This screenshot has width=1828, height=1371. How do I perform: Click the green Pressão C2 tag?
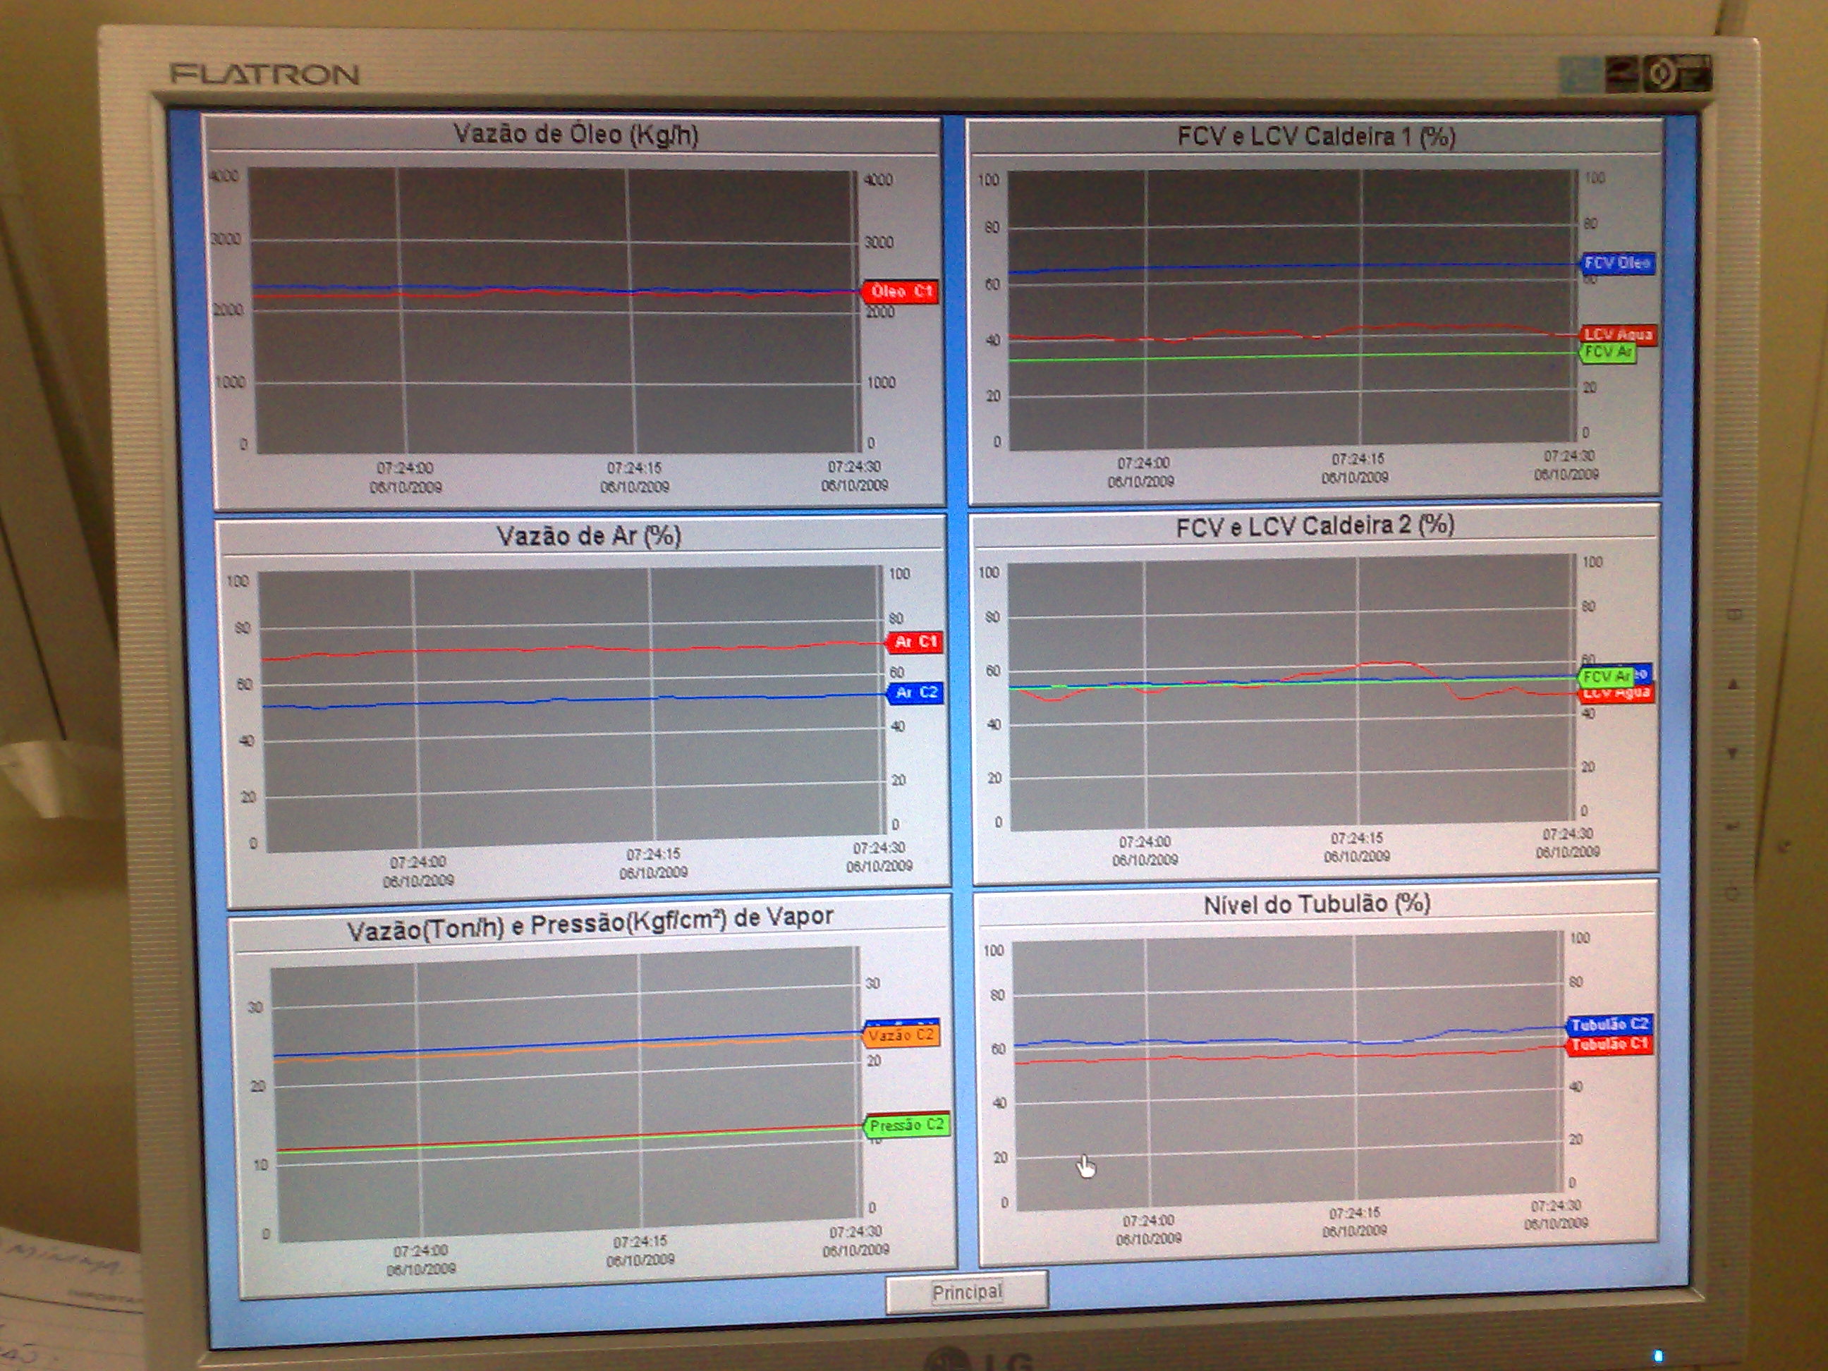tap(906, 1125)
